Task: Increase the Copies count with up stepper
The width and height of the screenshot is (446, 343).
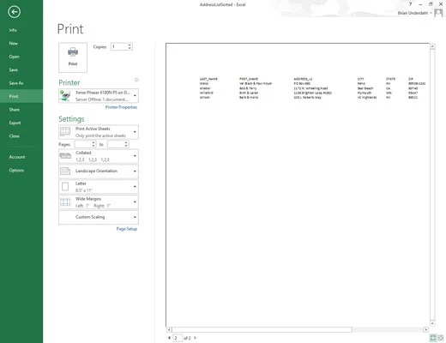Action: click(x=130, y=45)
